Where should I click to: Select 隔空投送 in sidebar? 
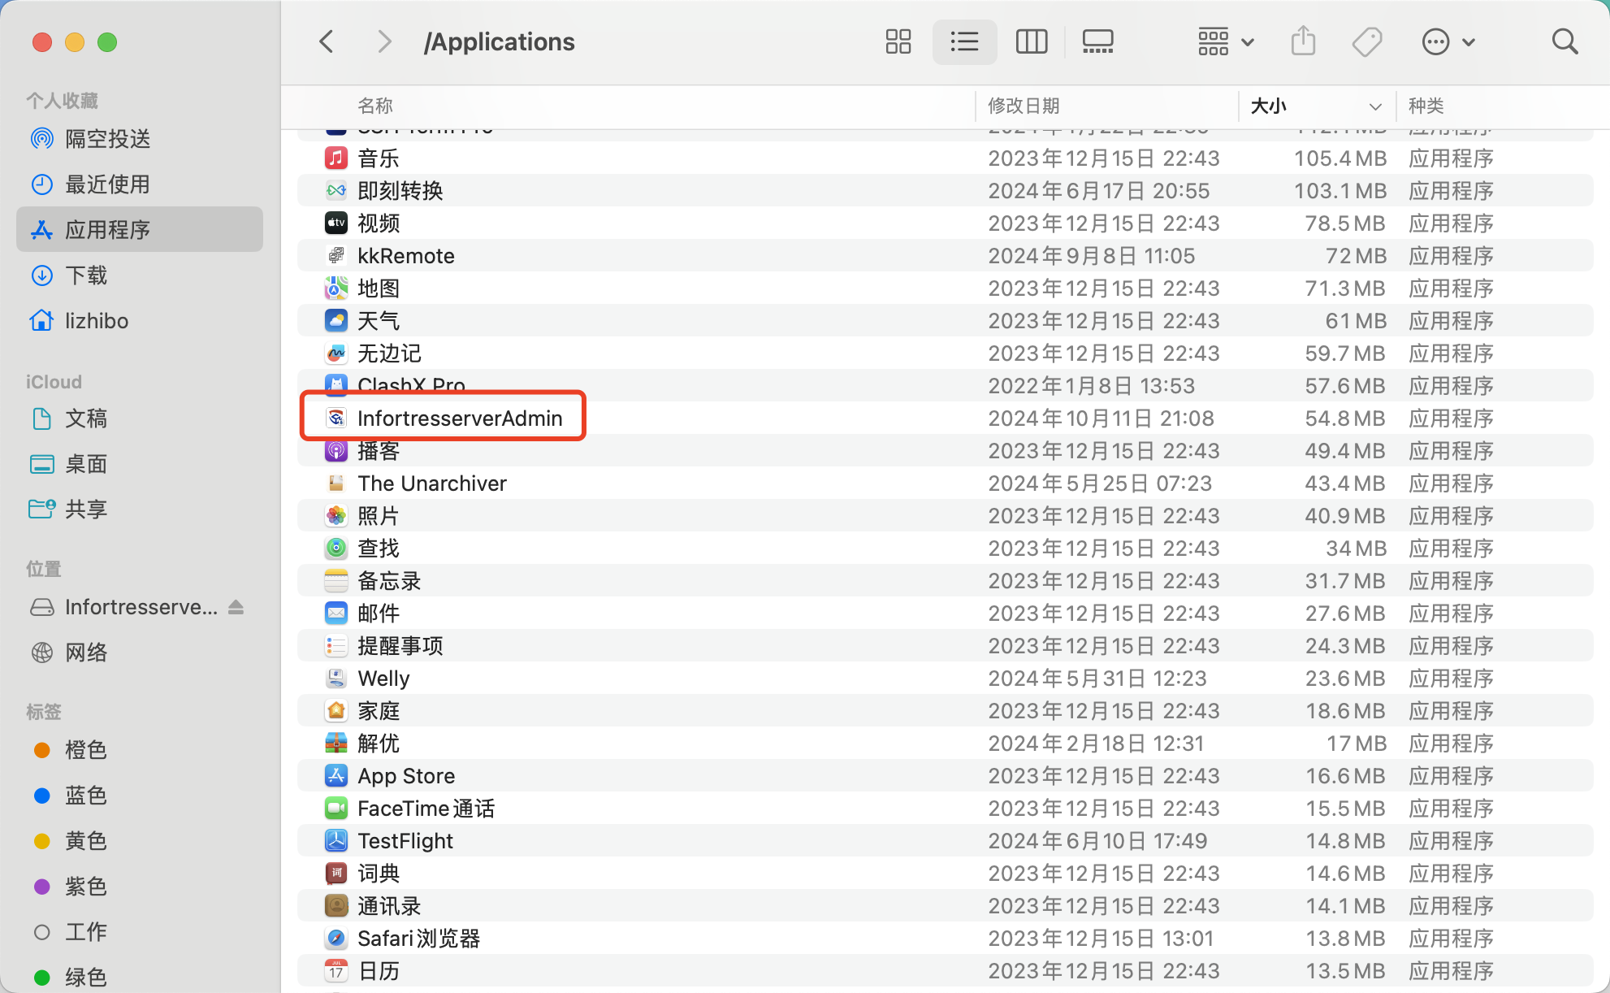(x=107, y=139)
